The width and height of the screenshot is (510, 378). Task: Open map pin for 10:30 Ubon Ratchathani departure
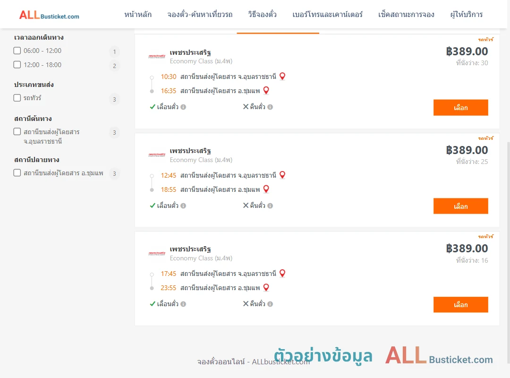tap(282, 76)
